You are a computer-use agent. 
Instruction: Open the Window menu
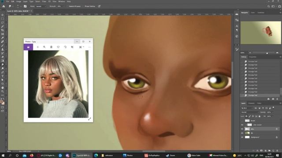[62, 1]
